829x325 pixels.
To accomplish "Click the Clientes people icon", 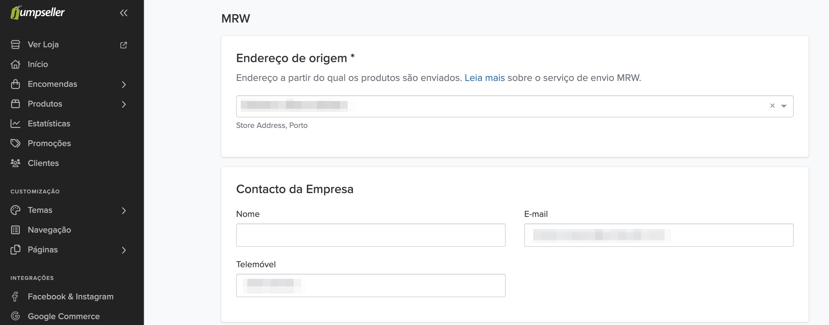I will (x=15, y=163).
